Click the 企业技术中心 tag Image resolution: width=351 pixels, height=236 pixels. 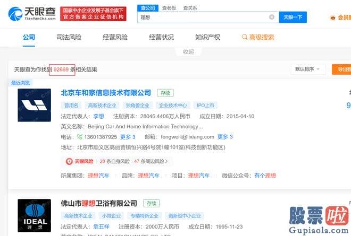point(173,105)
